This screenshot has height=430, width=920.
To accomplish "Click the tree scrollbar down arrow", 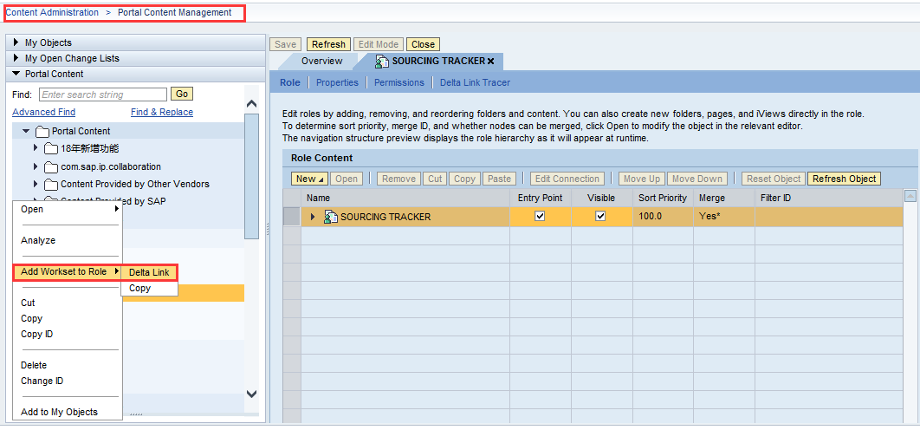I will click(252, 394).
